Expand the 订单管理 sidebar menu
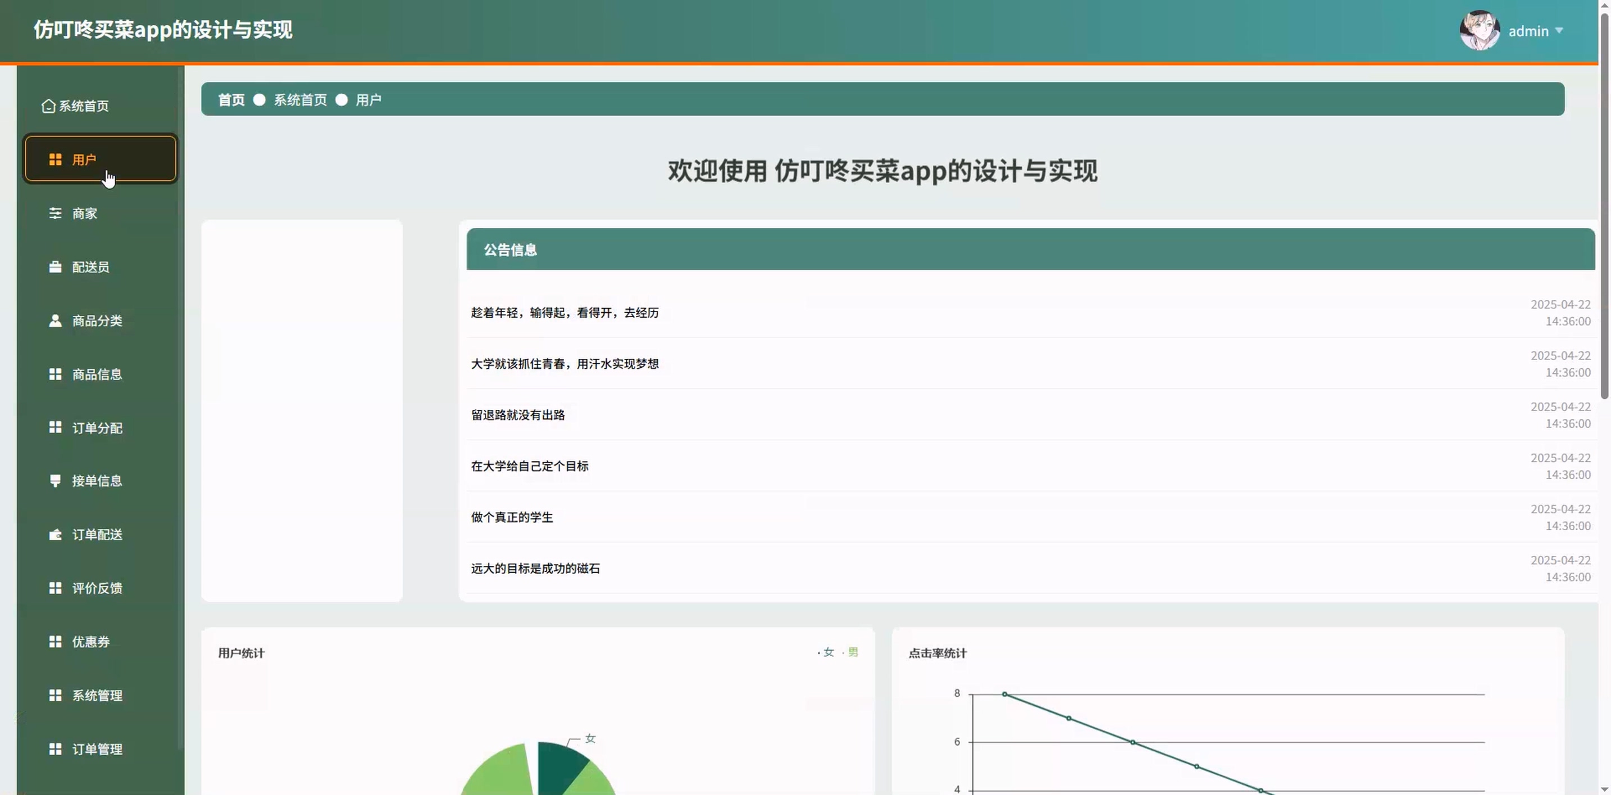The image size is (1611, 795). (x=97, y=750)
